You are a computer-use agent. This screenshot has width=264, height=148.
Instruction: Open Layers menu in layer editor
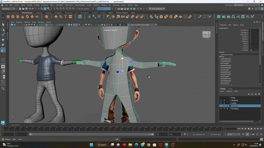pyautogui.click(x=222, y=91)
